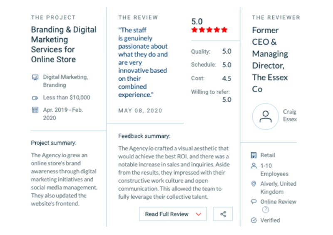Image resolution: width=333 pixels, height=235 pixels.
Task: Click the five red star rating
Action: tap(209, 30)
